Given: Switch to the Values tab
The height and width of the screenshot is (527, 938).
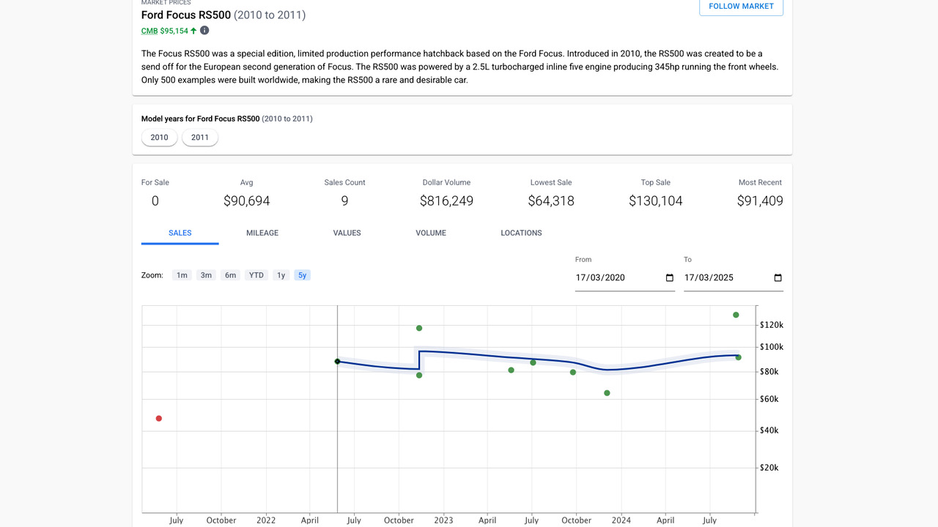Looking at the screenshot, I should point(347,233).
